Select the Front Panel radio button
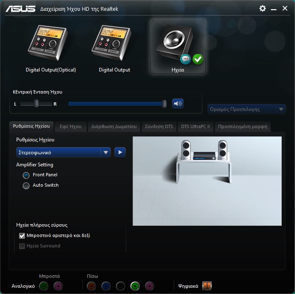The image size is (295, 294). [x=26, y=175]
